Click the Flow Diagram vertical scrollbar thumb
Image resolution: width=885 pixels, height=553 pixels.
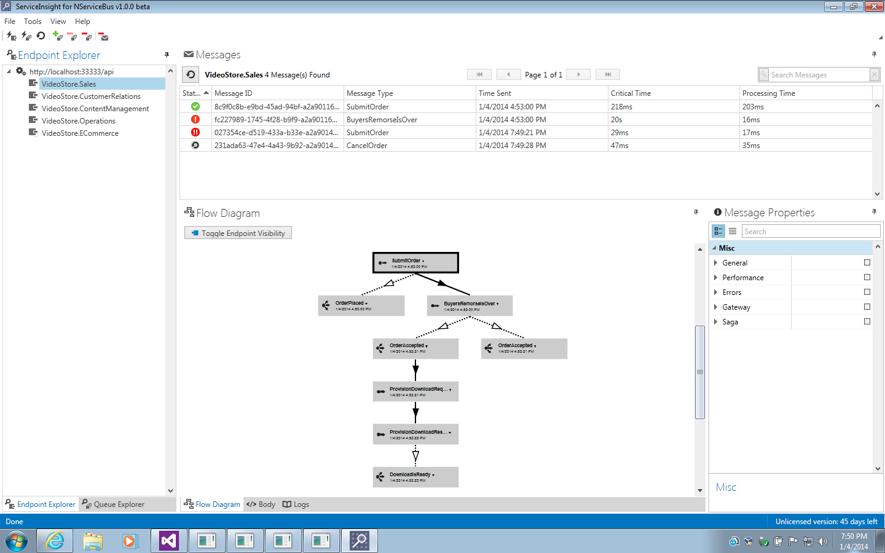pyautogui.click(x=699, y=372)
